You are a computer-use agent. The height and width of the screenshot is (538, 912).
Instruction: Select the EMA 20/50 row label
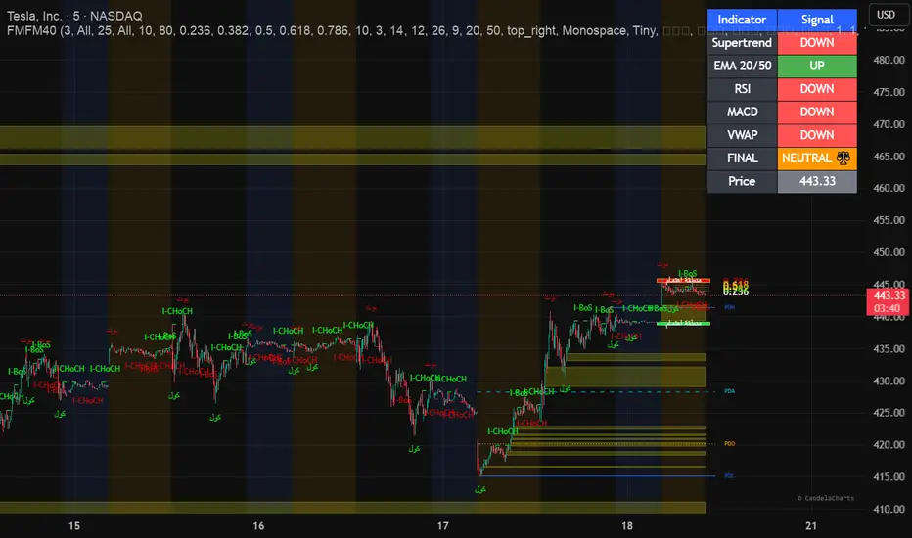point(742,66)
